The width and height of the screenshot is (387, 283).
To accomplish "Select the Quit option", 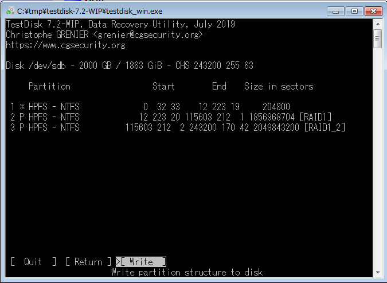I will (x=33, y=262).
